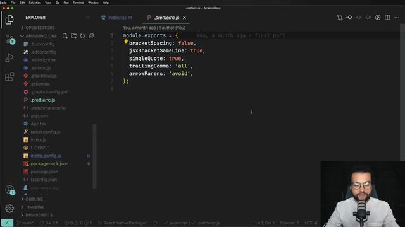405x227 pixels.
Task: Open the Run and Debug view
Action: tap(9, 57)
